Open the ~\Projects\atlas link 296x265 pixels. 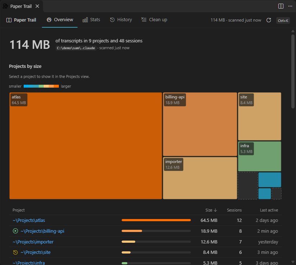point(29,220)
